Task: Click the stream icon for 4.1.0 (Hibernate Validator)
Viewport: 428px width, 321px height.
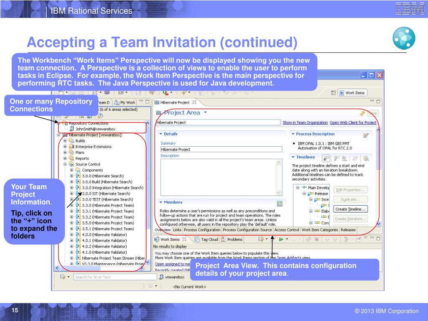Action: click(x=78, y=252)
